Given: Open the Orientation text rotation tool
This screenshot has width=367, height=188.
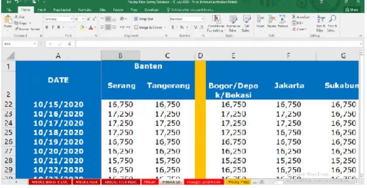Looking at the screenshot, I should point(122,19).
